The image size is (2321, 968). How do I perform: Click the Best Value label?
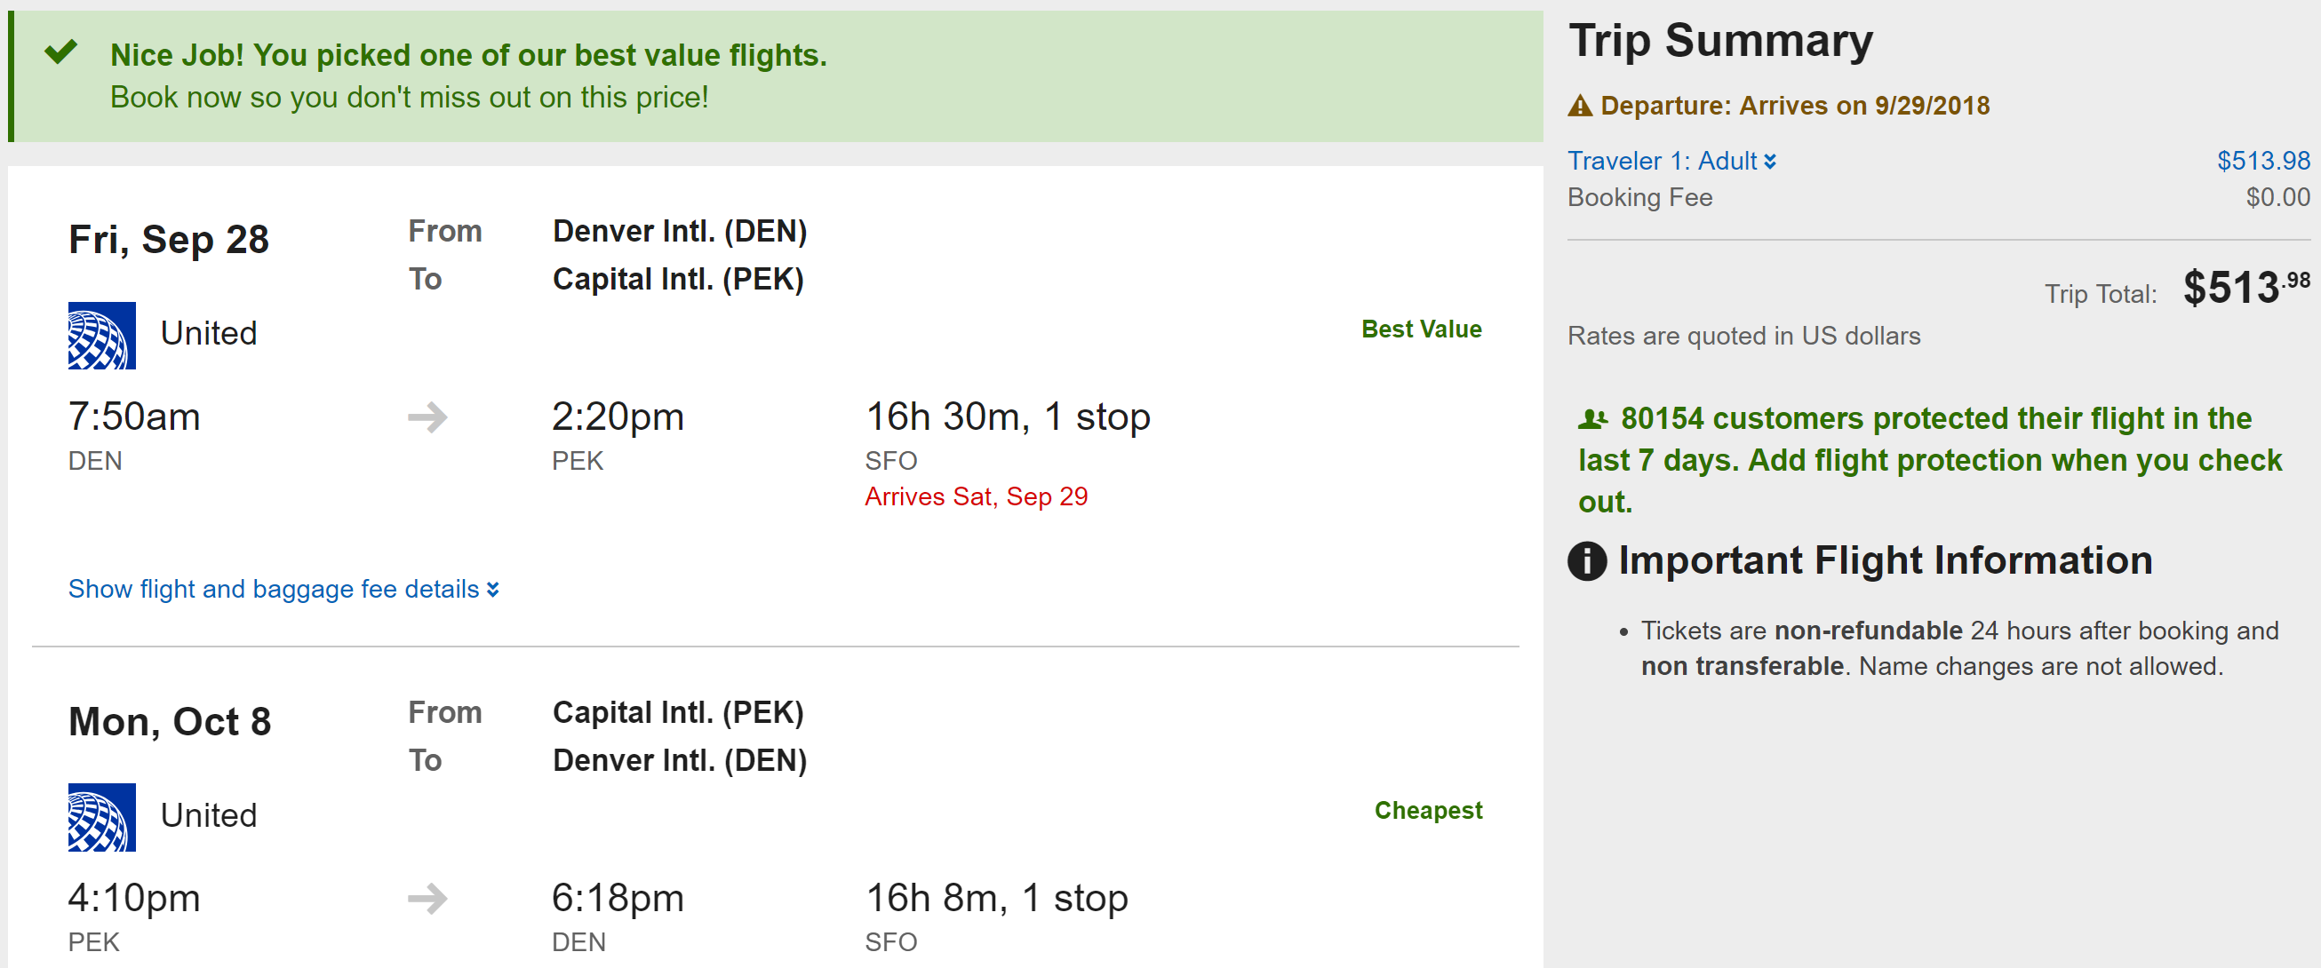tap(1421, 329)
